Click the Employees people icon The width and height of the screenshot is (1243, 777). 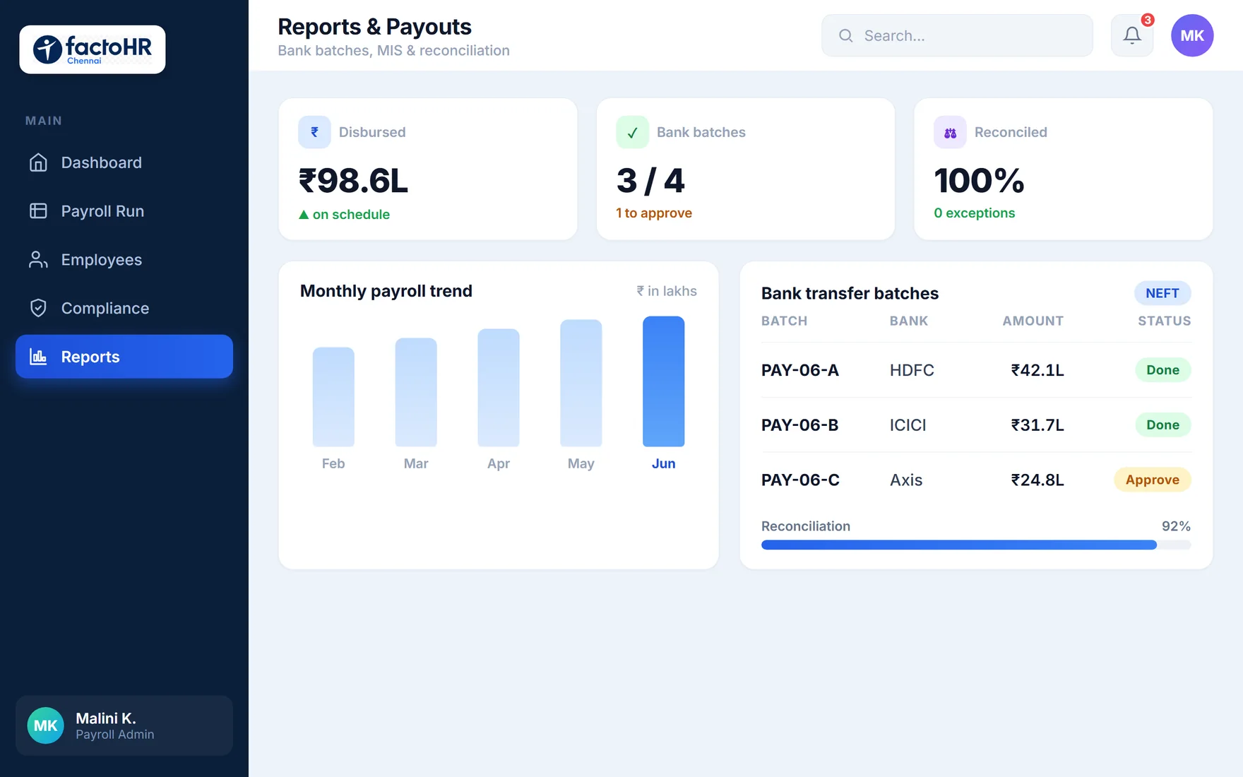coord(38,260)
